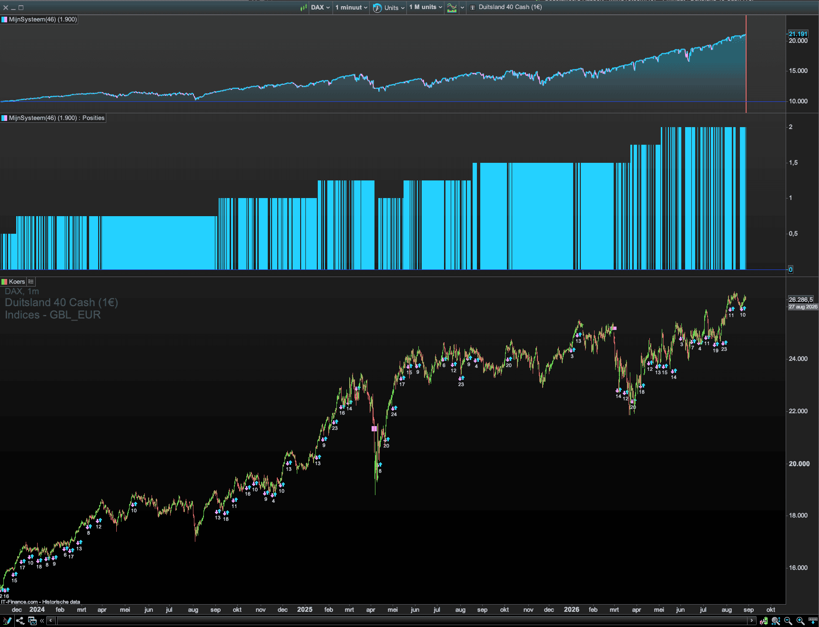Zoom in with the plus magnifier

[800, 621]
